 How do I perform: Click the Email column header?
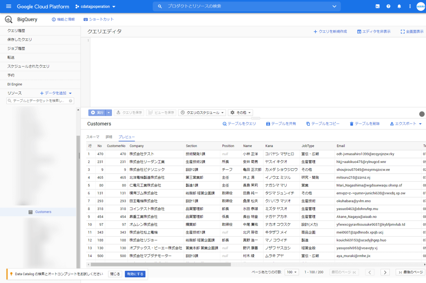(x=341, y=146)
